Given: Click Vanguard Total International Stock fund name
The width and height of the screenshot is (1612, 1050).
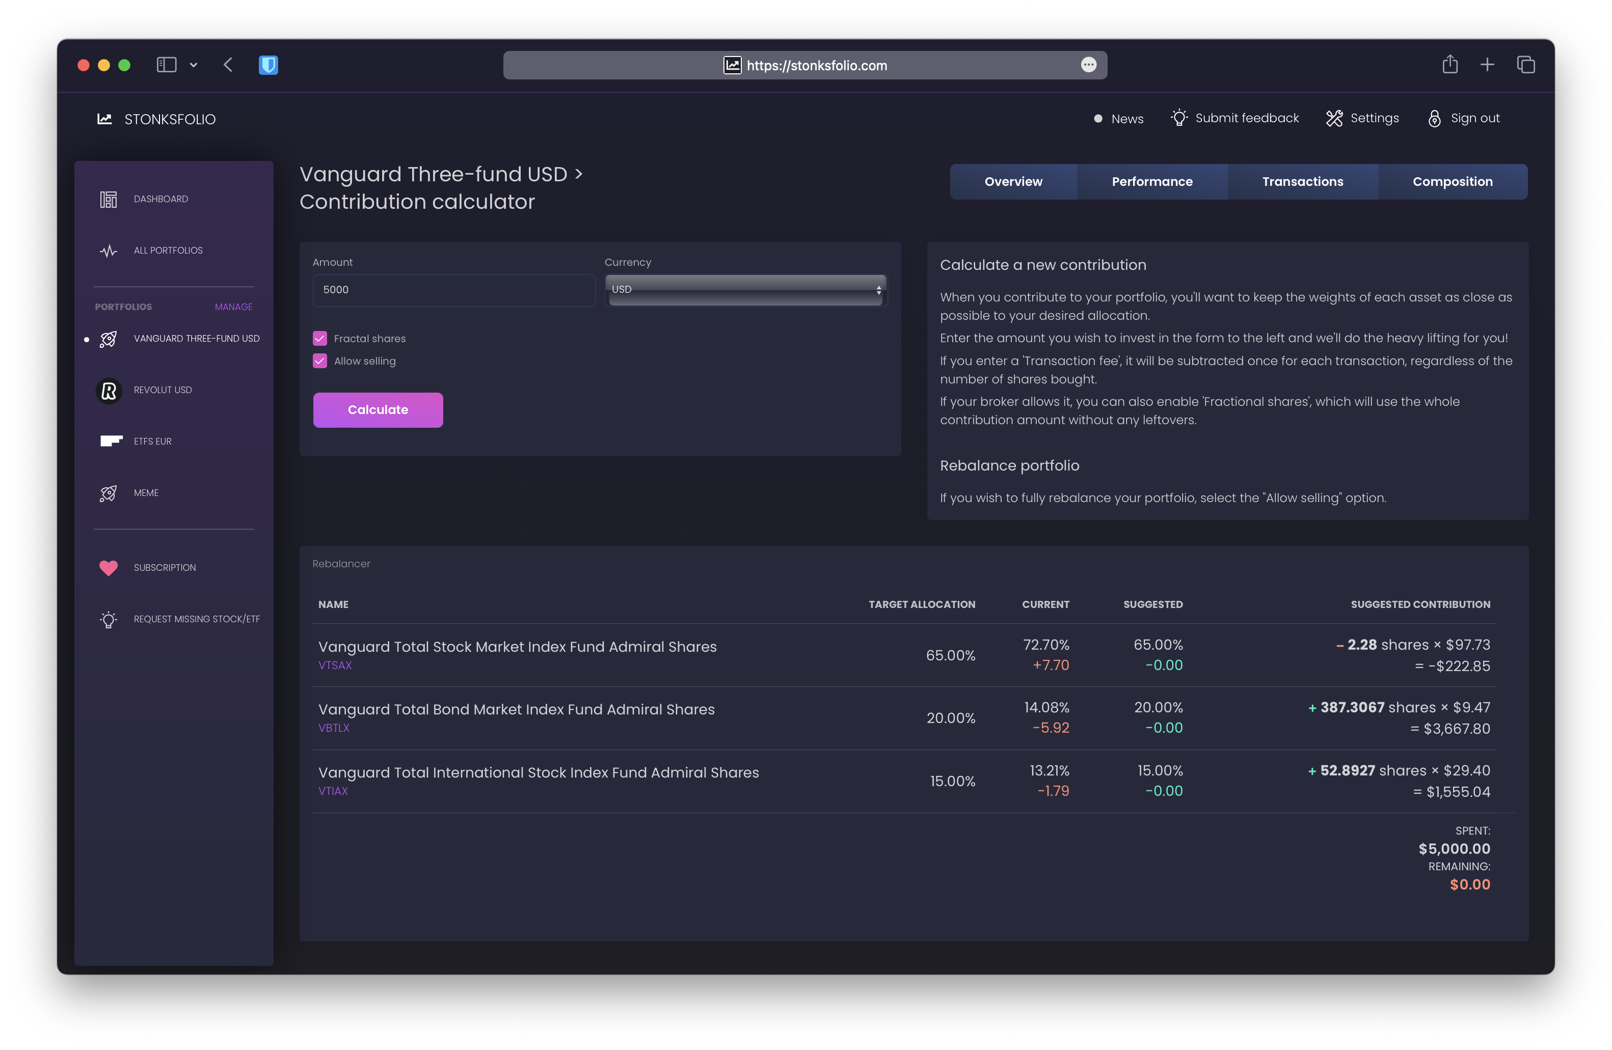Looking at the screenshot, I should click(539, 772).
